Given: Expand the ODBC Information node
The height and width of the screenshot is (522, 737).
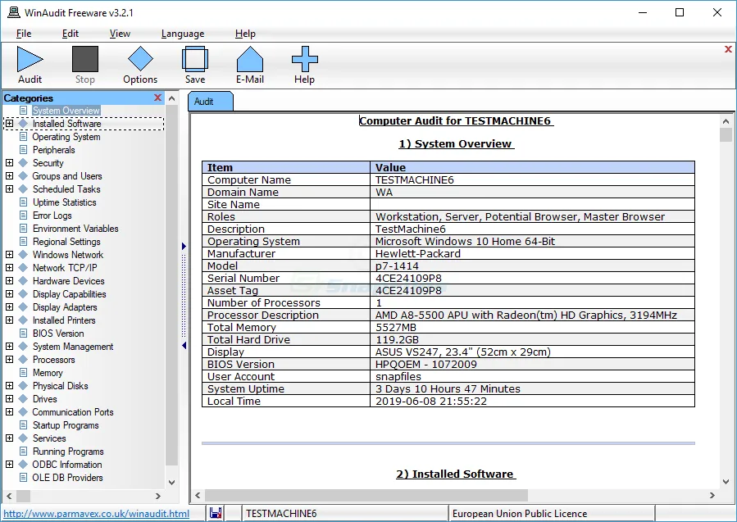Looking at the screenshot, I should (x=9, y=464).
